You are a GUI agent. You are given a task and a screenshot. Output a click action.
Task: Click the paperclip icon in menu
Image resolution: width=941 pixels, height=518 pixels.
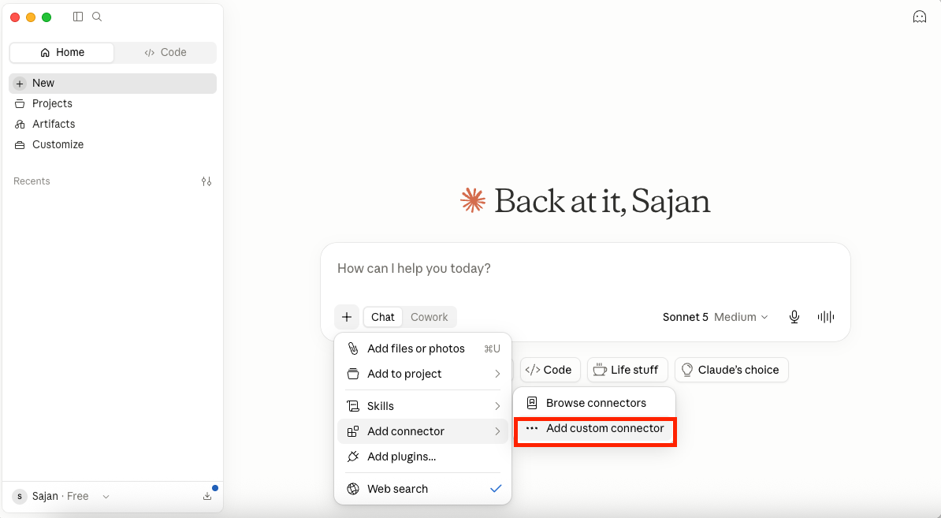tap(353, 348)
